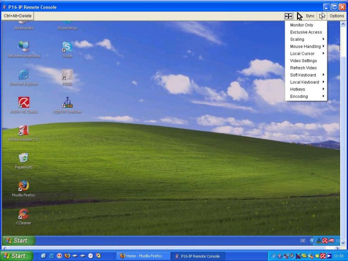This screenshot has width=348, height=261.
Task: Click the black mouse cursor Sync icon
Action: pyautogui.click(x=300, y=16)
